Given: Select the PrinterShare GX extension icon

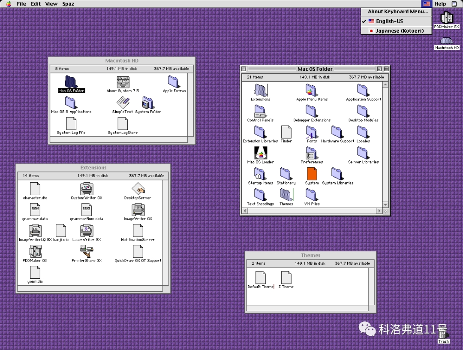Looking at the screenshot, I should coord(87,251).
